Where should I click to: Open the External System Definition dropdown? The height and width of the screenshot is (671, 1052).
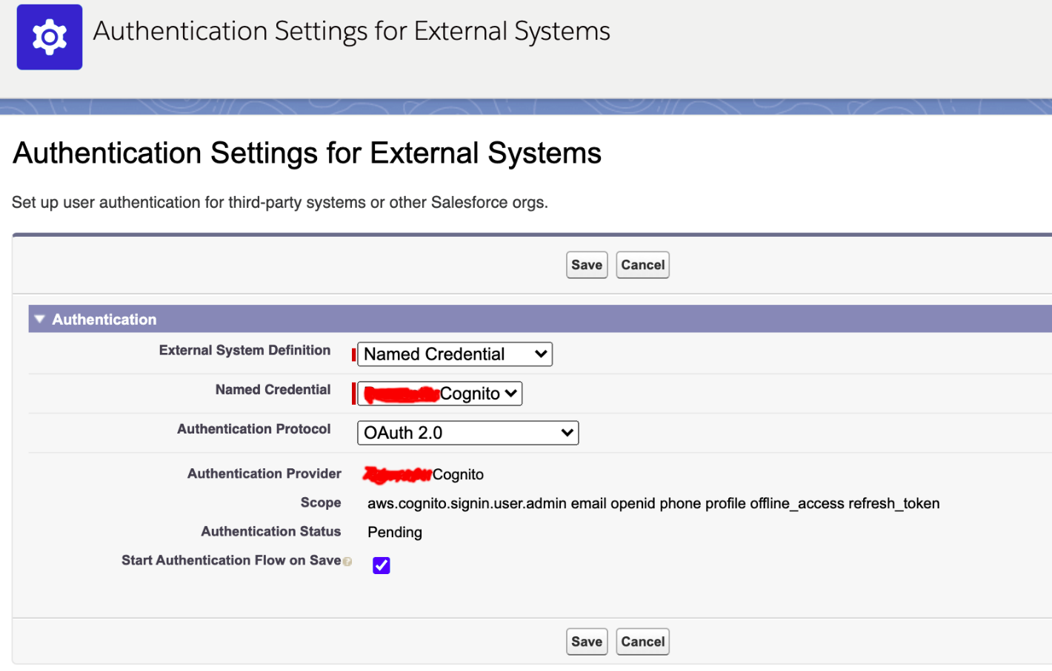click(x=455, y=354)
